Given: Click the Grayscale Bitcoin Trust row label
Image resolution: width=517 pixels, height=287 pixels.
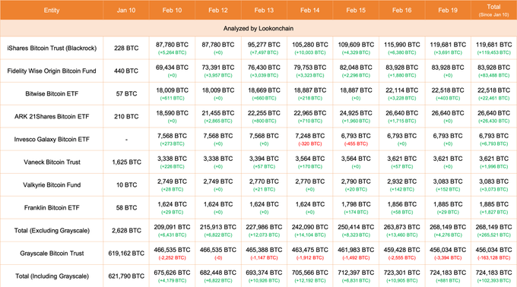Looking at the screenshot, I should tap(52, 254).
